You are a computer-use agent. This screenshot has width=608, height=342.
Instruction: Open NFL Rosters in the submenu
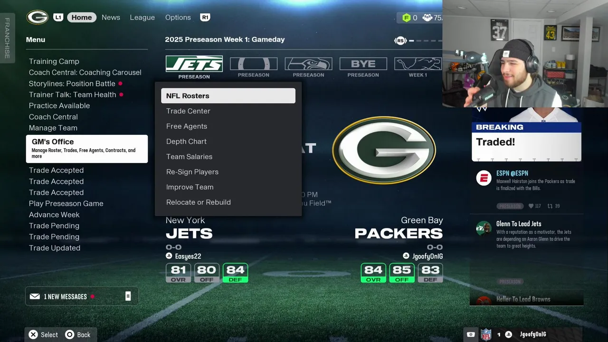[228, 95]
